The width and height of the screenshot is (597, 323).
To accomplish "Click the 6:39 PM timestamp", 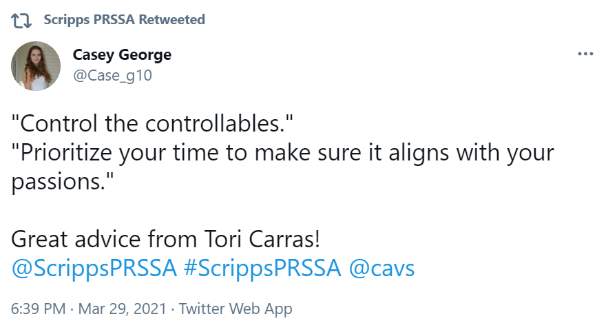I will point(37,309).
